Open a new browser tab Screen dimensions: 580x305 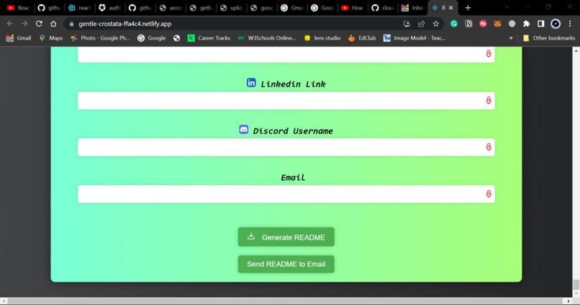point(468,8)
